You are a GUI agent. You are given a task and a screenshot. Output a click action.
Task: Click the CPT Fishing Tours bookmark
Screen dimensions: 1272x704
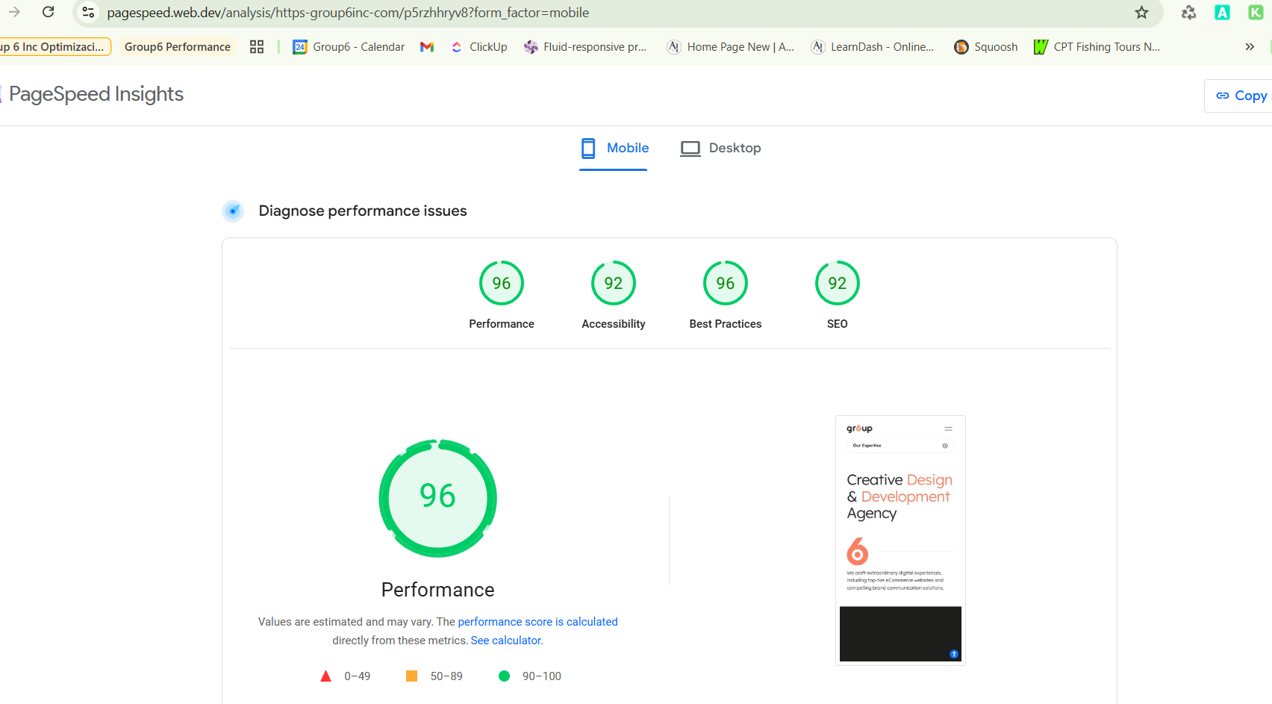click(x=1097, y=46)
